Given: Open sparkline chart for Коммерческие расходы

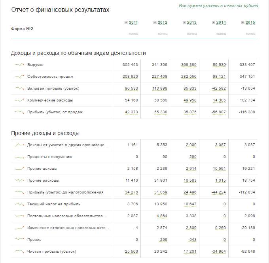Looking at the screenshot, I should tap(19, 100).
